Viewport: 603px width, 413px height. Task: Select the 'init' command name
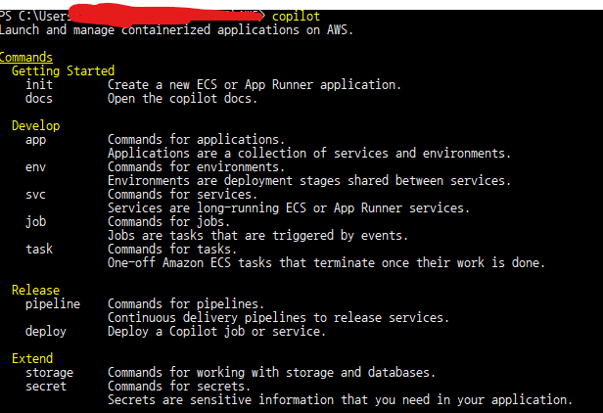point(39,84)
